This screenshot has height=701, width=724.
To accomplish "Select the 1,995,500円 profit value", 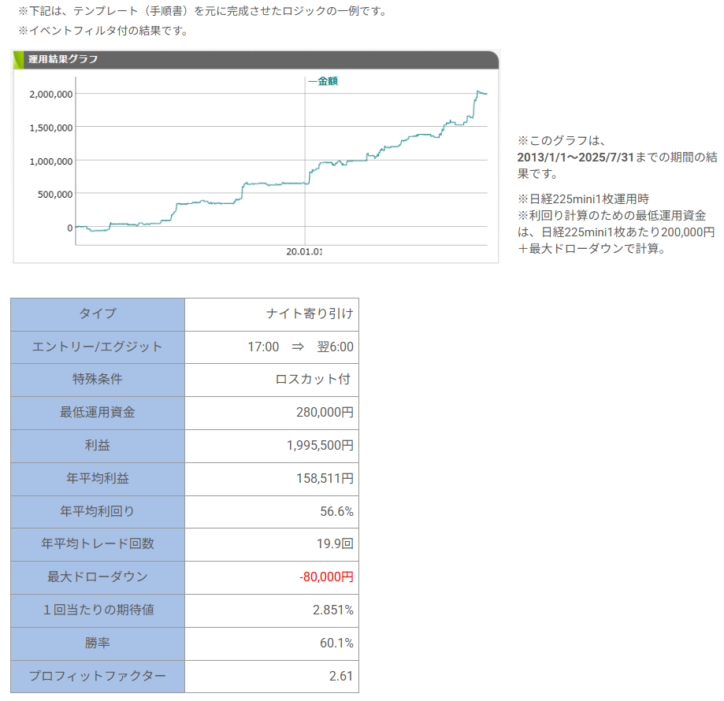I will (x=320, y=445).
